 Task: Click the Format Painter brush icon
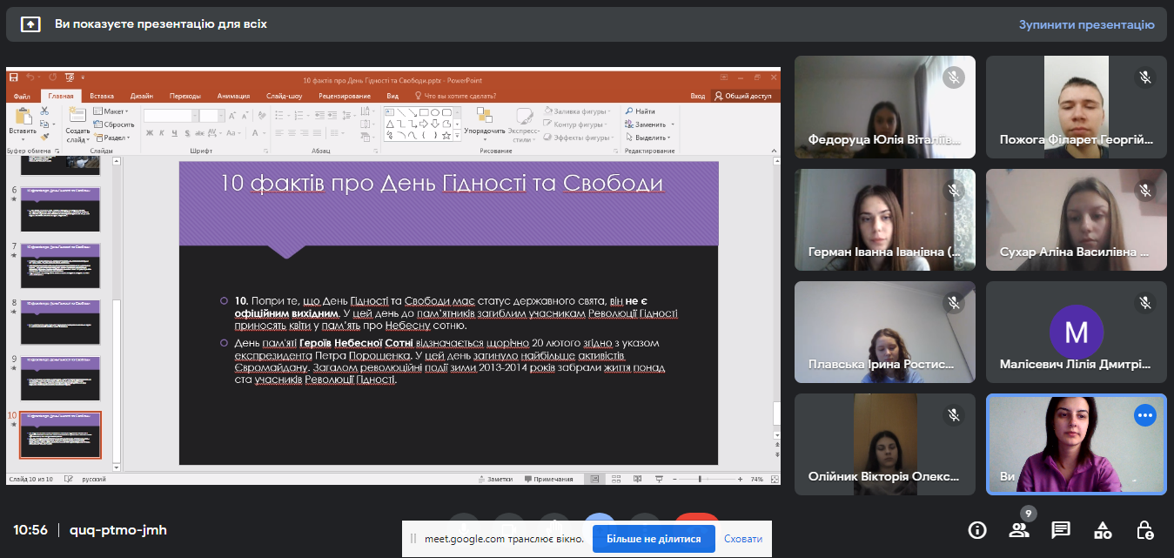coord(44,136)
